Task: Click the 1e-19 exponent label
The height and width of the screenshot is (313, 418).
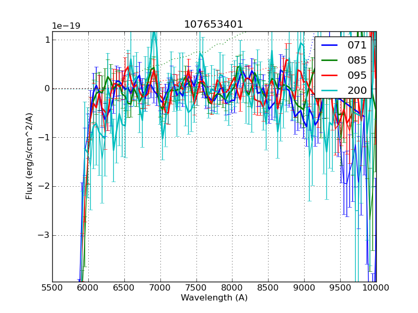Action: 66,26
